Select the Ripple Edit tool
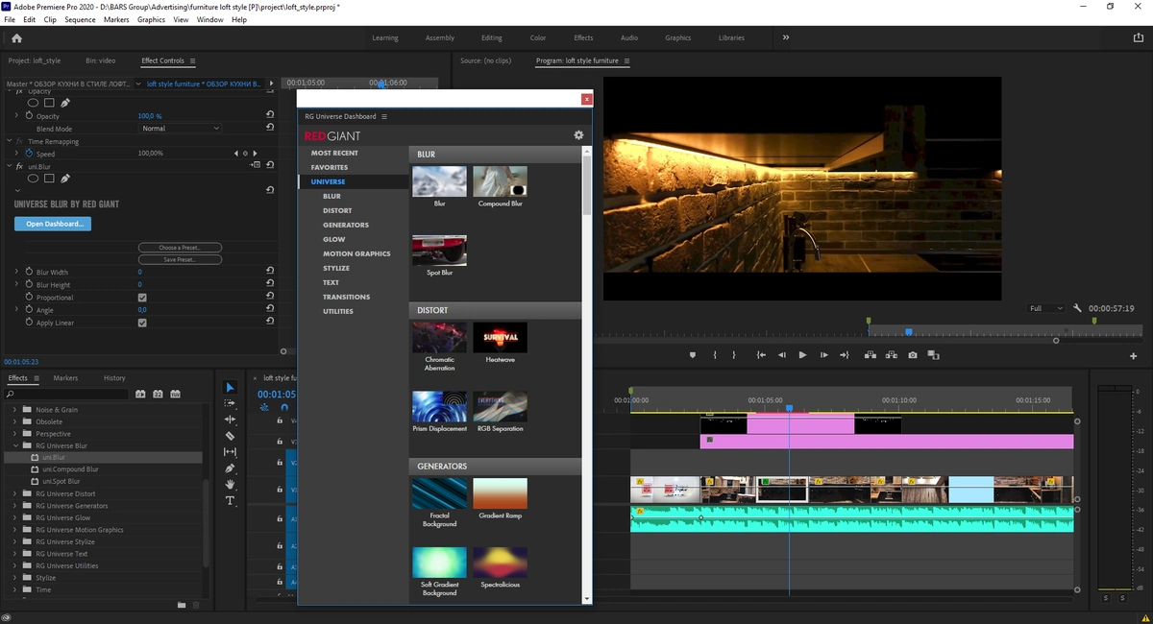1153x624 pixels. pos(230,420)
